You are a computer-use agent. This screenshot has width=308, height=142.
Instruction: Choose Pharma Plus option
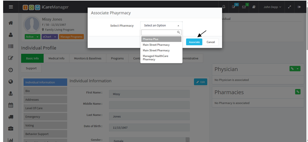pyautogui.click(x=161, y=39)
